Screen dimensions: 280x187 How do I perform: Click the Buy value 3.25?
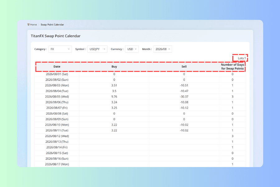click(114, 108)
